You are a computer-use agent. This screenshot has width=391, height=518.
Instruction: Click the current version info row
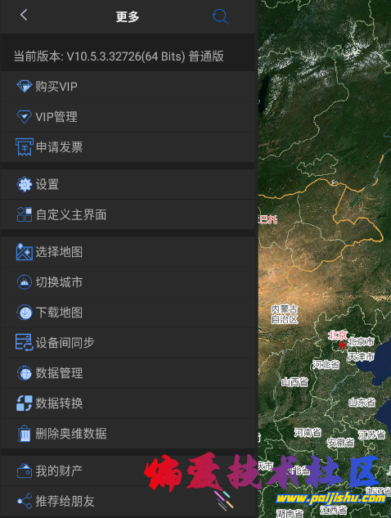pyautogui.click(x=128, y=56)
